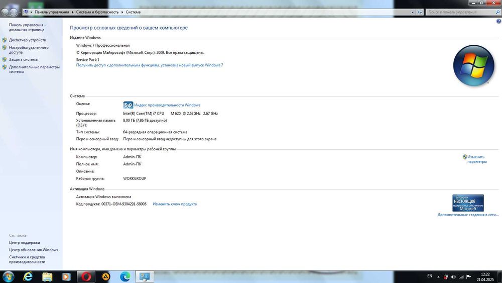Open Дополнительные параметры системы

(34, 69)
